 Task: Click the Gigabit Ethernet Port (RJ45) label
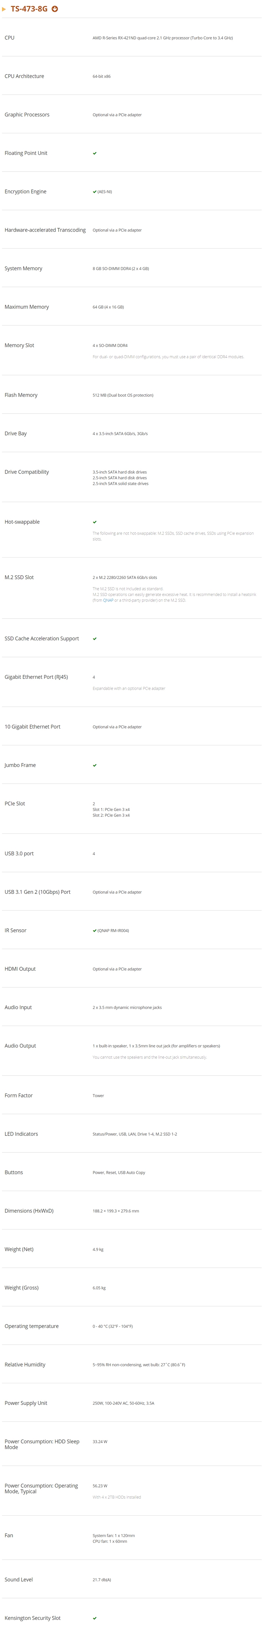coord(36,677)
